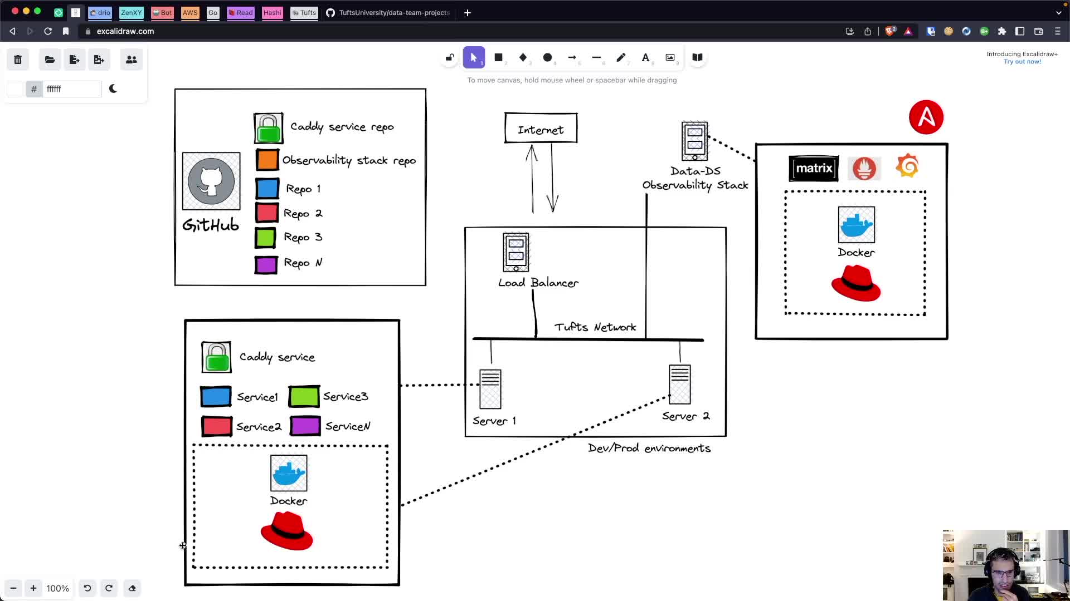This screenshot has width=1070, height=601.
Task: Open a file with the folder icon
Action: 50,60
